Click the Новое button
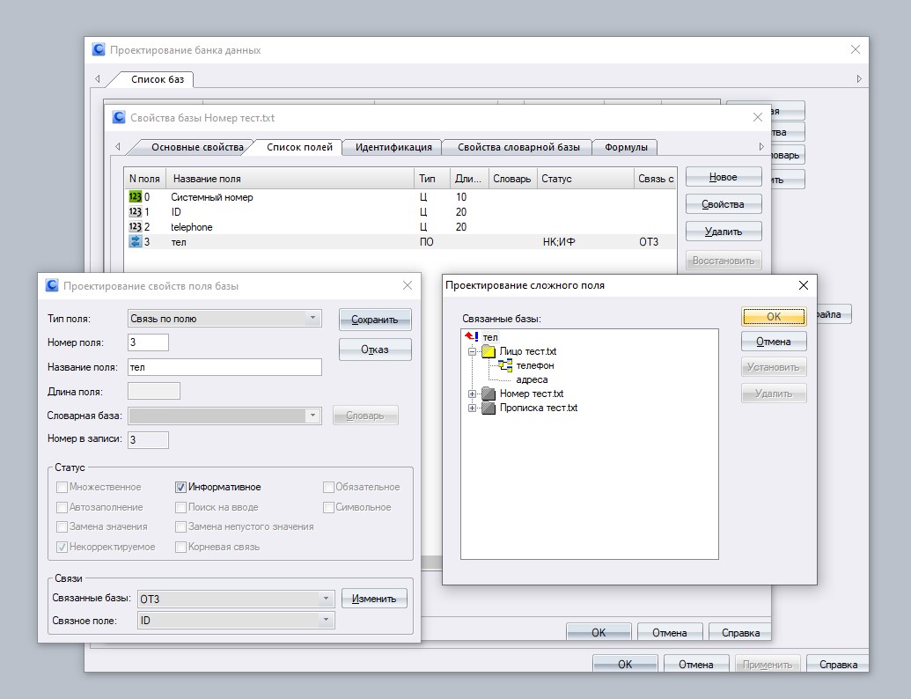911x699 pixels. [x=724, y=177]
